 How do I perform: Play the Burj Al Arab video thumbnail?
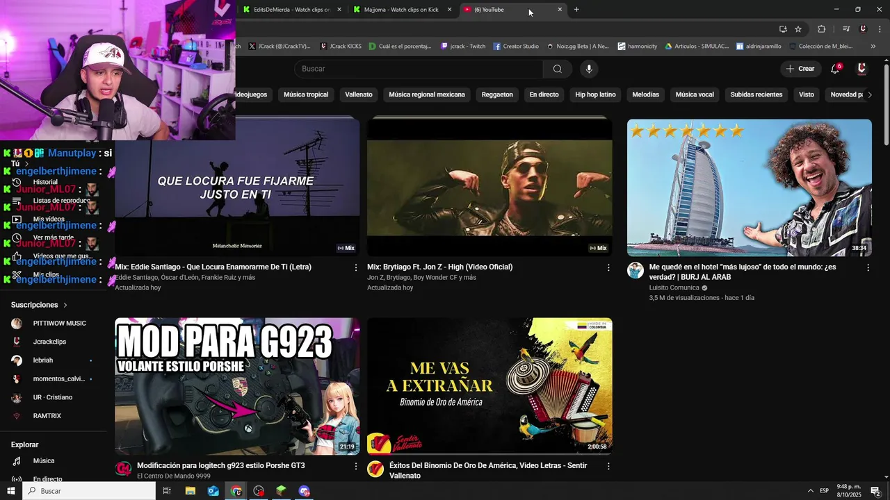pyautogui.click(x=750, y=187)
